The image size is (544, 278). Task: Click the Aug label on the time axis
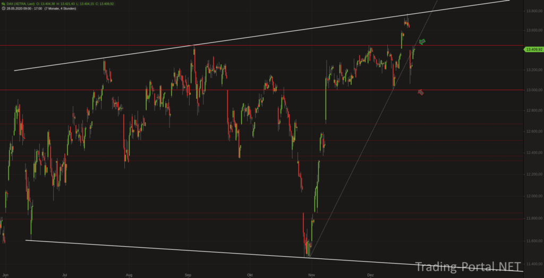coord(129,275)
